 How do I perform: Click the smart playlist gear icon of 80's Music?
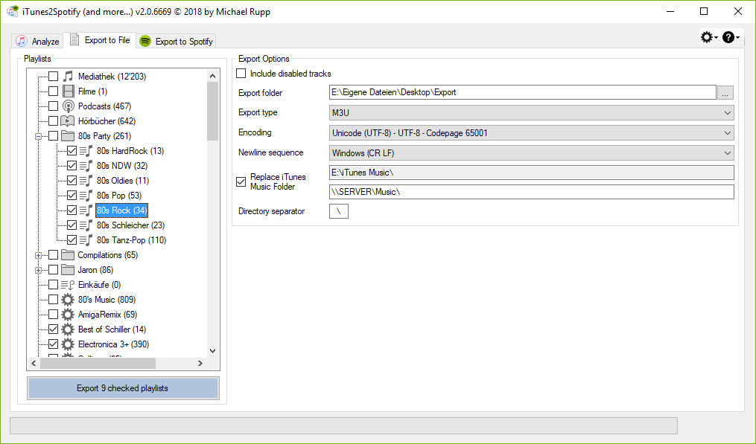click(68, 300)
